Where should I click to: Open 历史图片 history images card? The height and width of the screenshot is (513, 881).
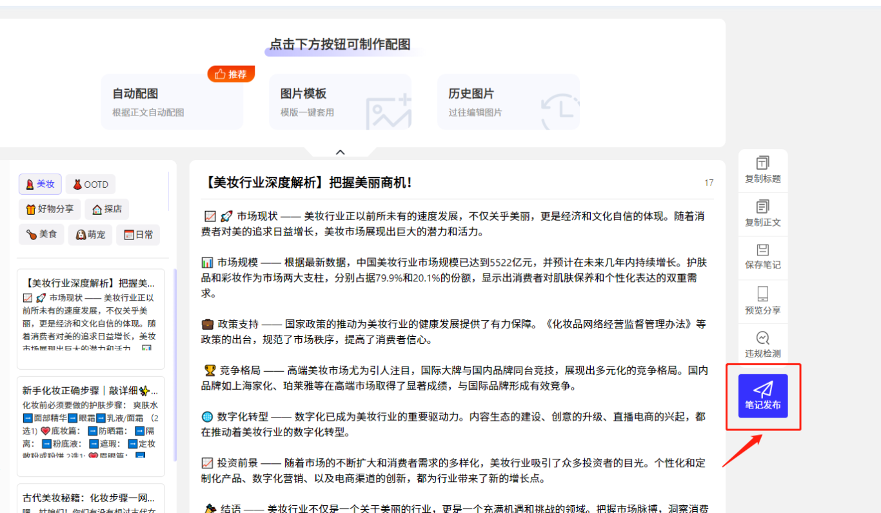508,102
